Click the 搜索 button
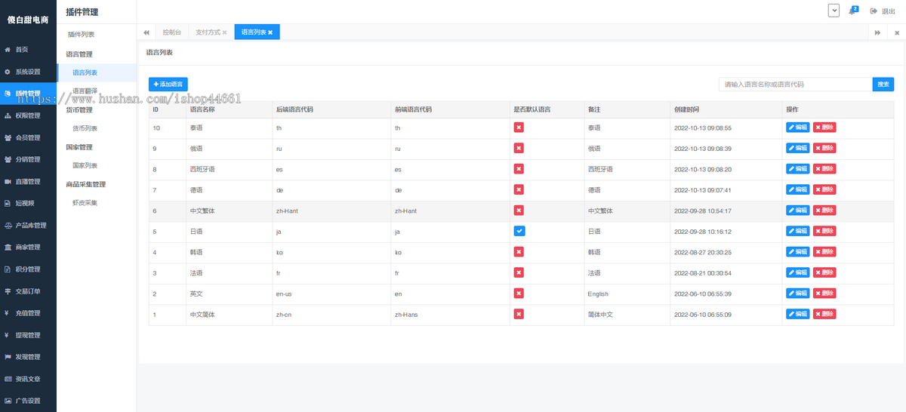Viewport: 906px width, 412px height. pyautogui.click(x=883, y=85)
